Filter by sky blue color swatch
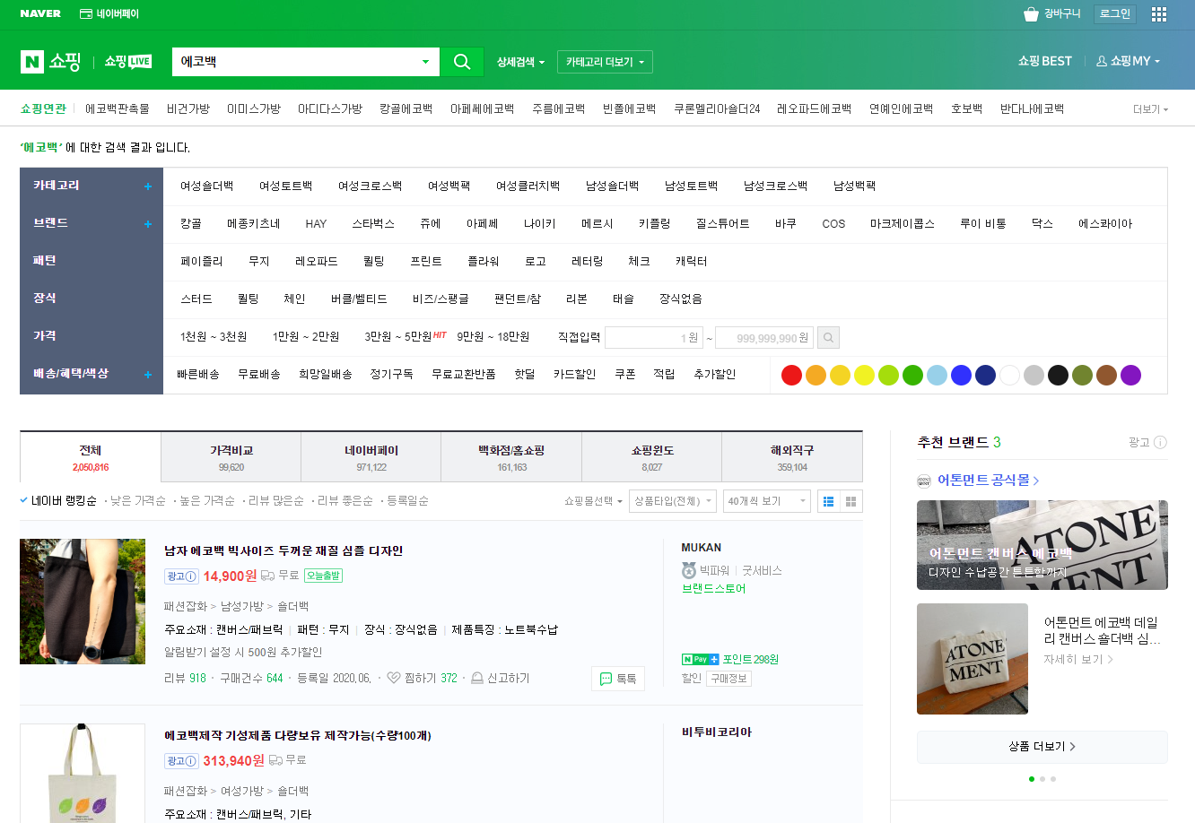 pos(937,376)
